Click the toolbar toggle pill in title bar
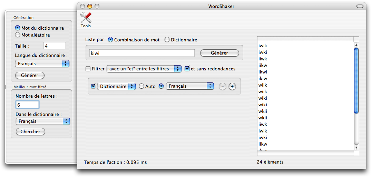The width and height of the screenshot is (371, 177). point(360,7)
